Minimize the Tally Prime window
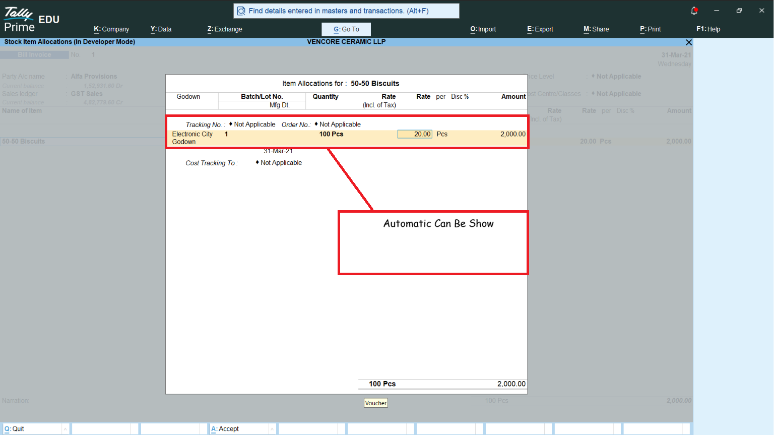The width and height of the screenshot is (774, 435). coord(717,11)
